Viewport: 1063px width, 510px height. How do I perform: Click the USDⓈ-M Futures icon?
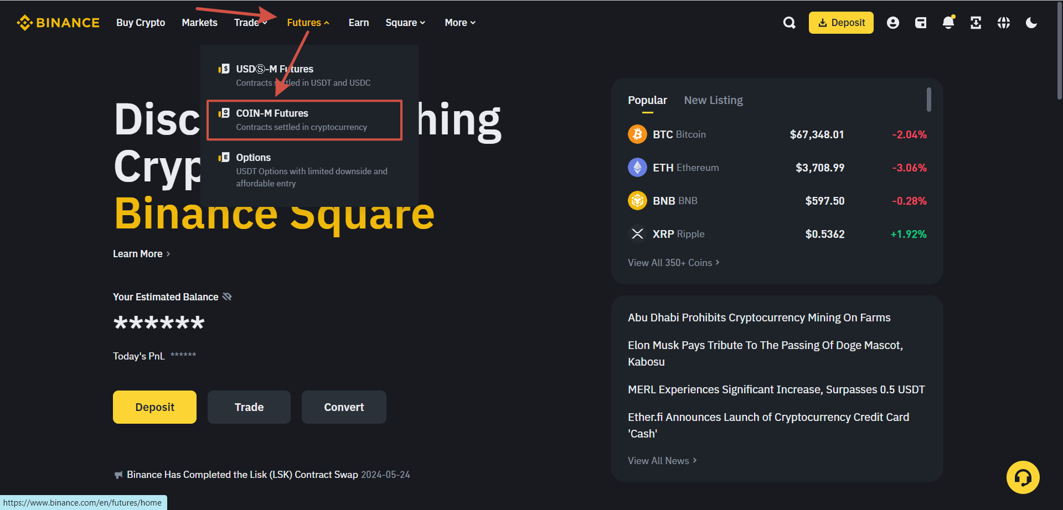[x=224, y=69]
